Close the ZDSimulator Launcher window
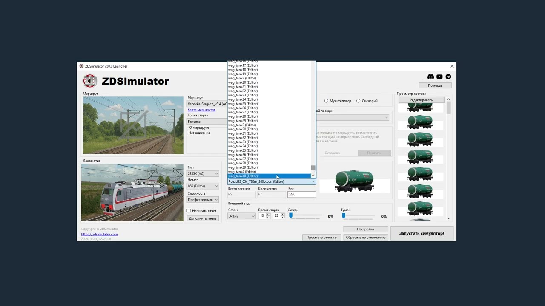Viewport: 545px width, 306px height. pos(452,66)
